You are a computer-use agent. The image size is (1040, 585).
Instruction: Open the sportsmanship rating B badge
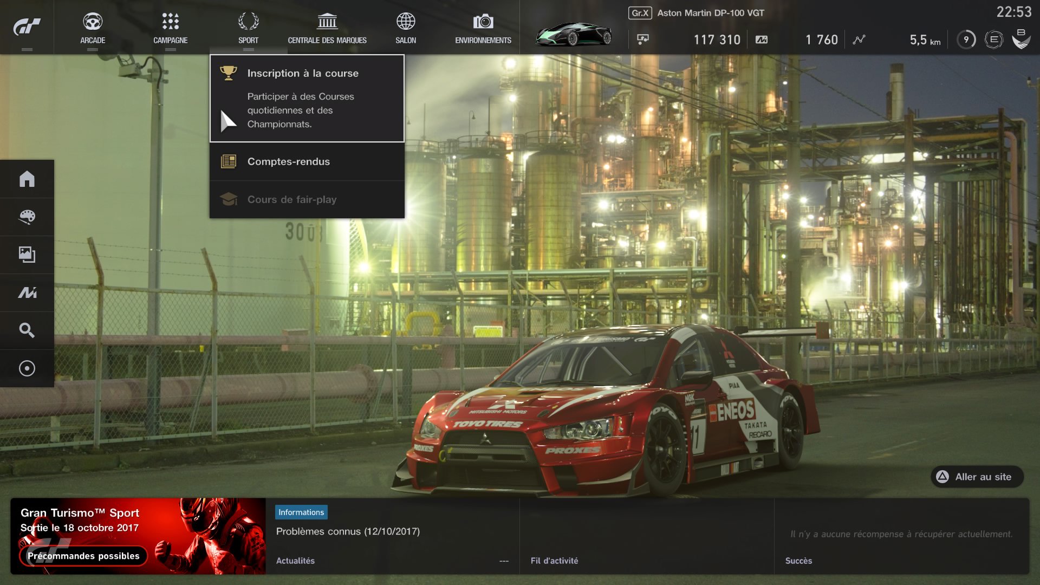(x=1021, y=39)
